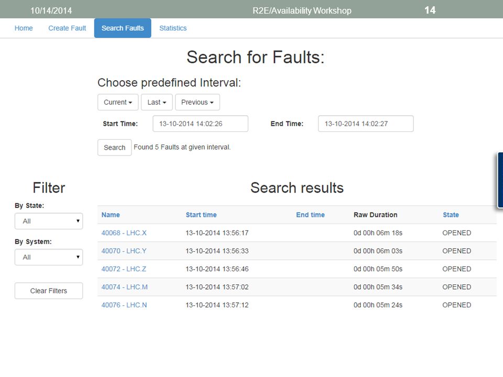Viewport: 503px width, 377px height.
Task: Click duration 0d 00h 05m 24s
Action: 378,305
